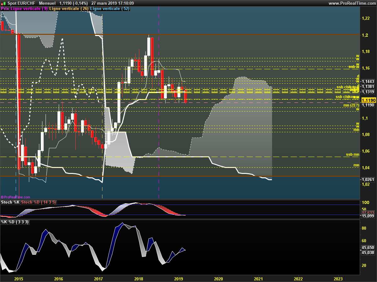Click the 80 label on the lower oscillator scale
377x282 pixels.
[364, 228]
